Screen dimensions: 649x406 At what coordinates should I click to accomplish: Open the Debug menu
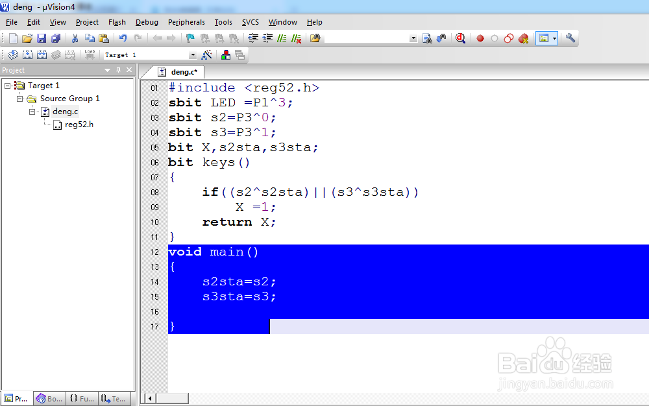[147, 22]
